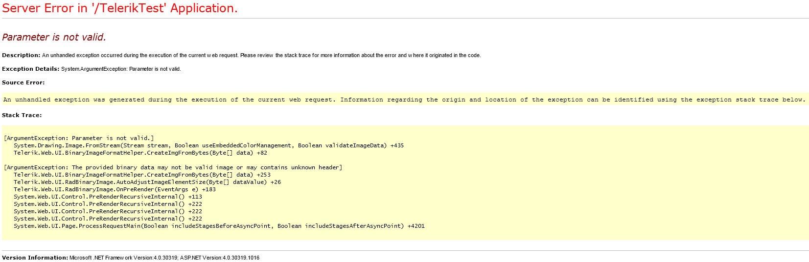Click the bold "Stack Trace:" label
This screenshot has width=809, height=262.
tap(22, 115)
